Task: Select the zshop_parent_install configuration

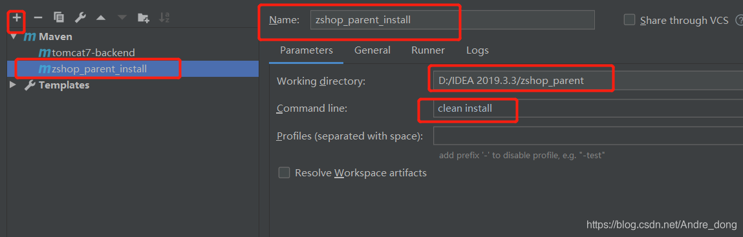Action: (x=93, y=69)
